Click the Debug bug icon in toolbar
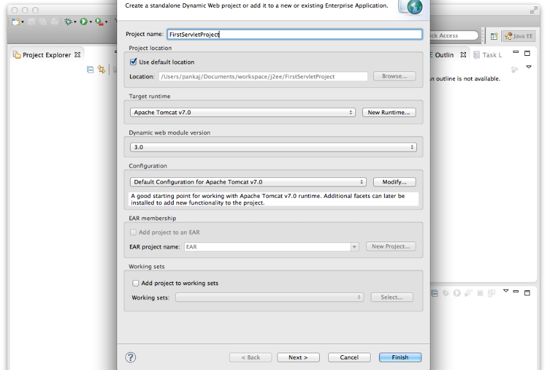 pos(67,22)
